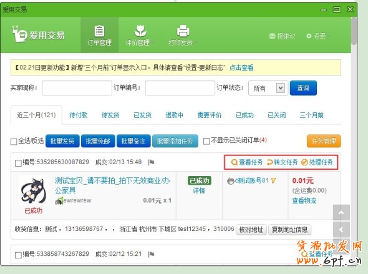Open the 订单状态 dropdown showing 所有
Image resolution: width=368 pixels, height=274 pixels.
click(x=268, y=88)
